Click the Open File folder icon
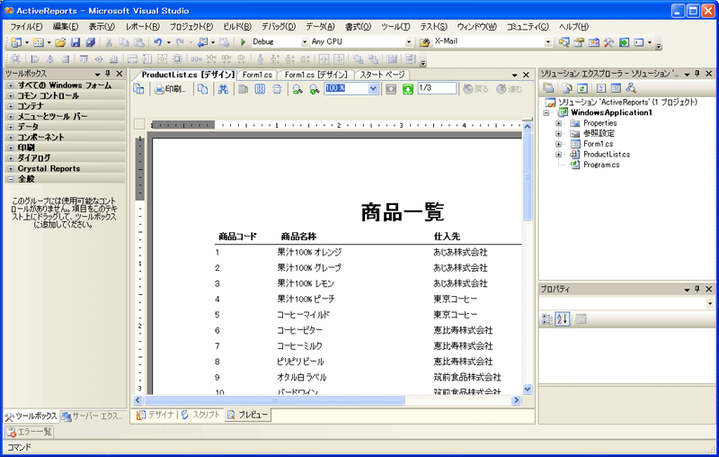Viewport: 719px width, 457px height. pyautogui.click(x=60, y=42)
